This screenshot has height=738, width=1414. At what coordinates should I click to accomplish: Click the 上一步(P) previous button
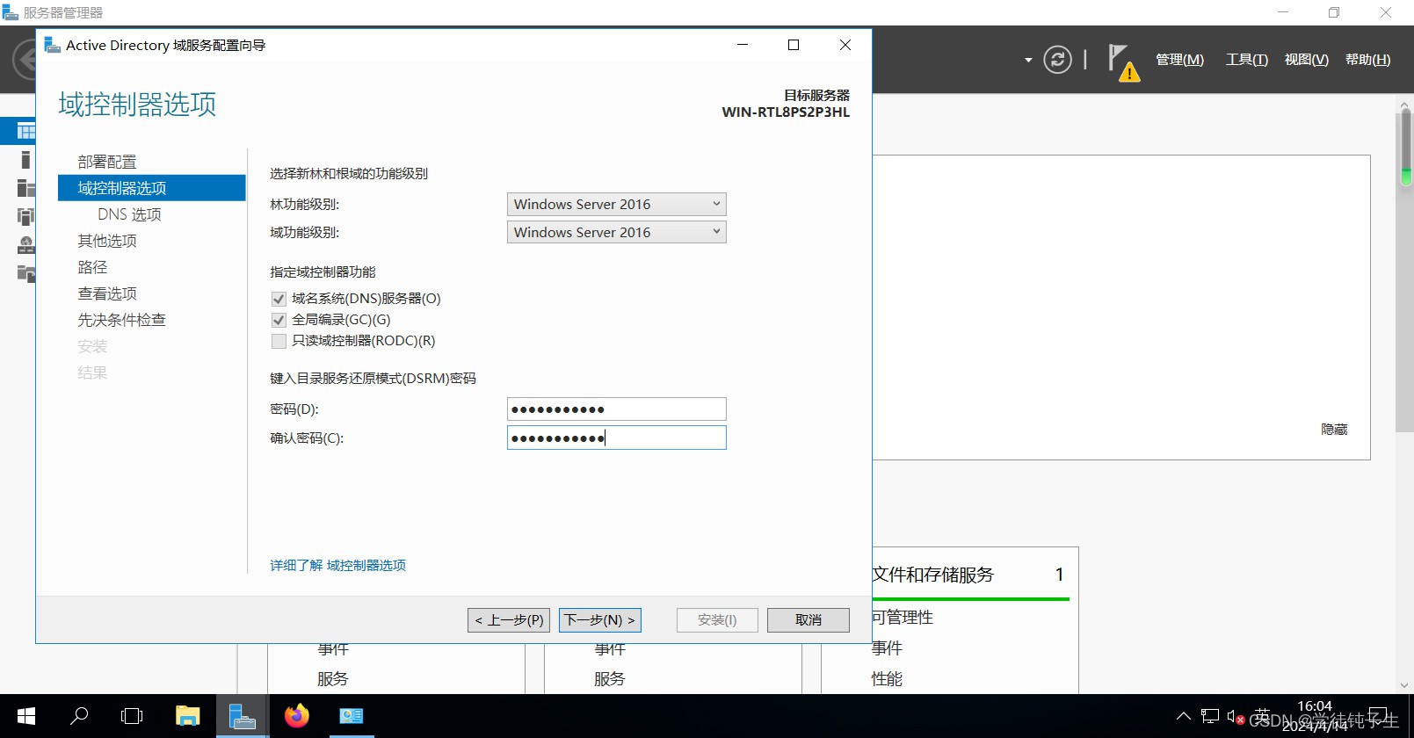(509, 620)
